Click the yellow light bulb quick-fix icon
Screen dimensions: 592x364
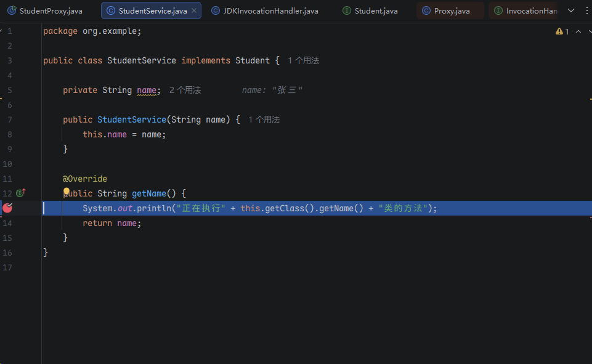click(x=67, y=192)
